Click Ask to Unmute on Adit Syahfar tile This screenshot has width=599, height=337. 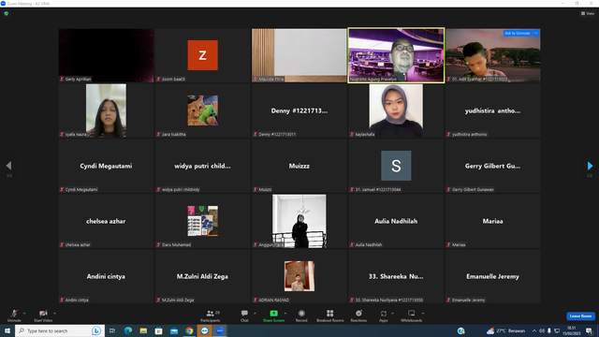[518, 34]
